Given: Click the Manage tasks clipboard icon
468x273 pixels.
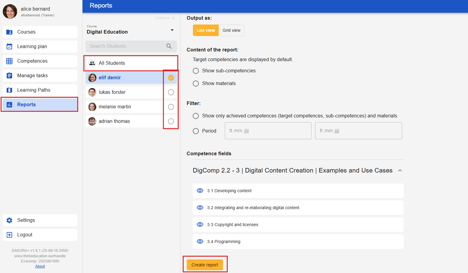Looking at the screenshot, I should (x=9, y=76).
